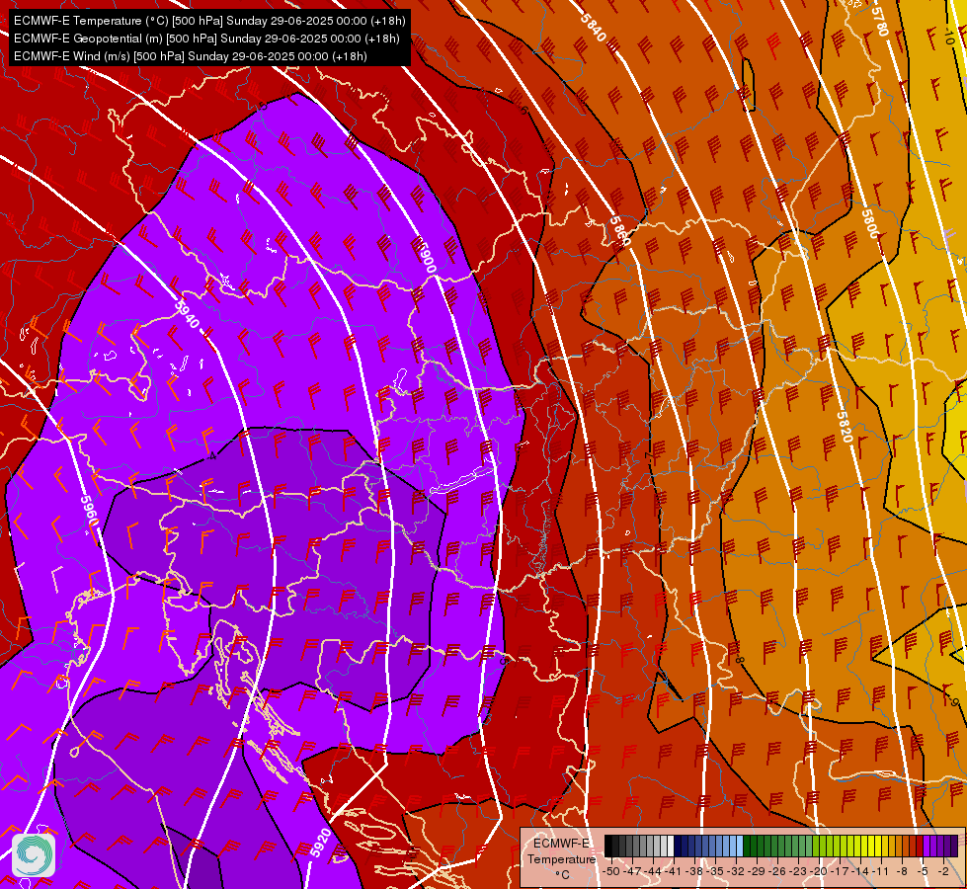967x889 pixels.
Task: Click the 5860 geopotential contour label
Action: pyautogui.click(x=619, y=232)
